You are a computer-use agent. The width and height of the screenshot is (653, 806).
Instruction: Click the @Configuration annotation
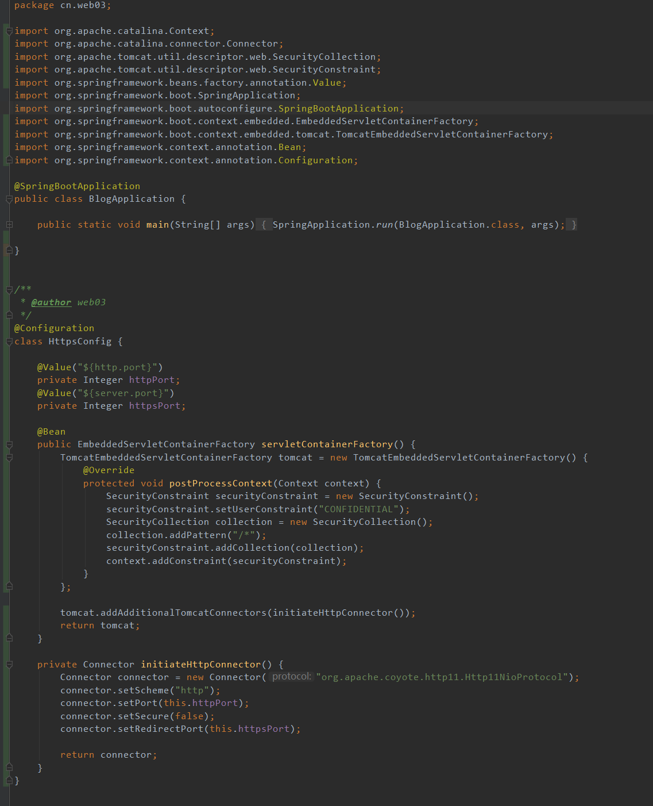pos(54,328)
